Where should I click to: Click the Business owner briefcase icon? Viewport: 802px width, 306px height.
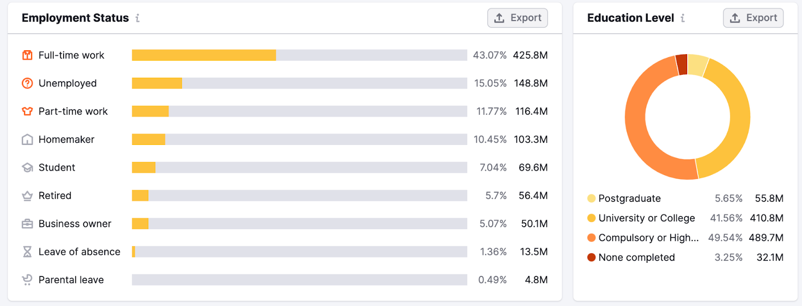[27, 224]
